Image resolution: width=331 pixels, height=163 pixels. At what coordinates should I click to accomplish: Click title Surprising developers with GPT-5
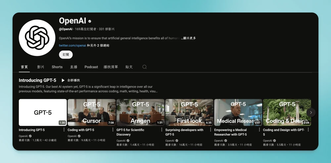coord(184,132)
